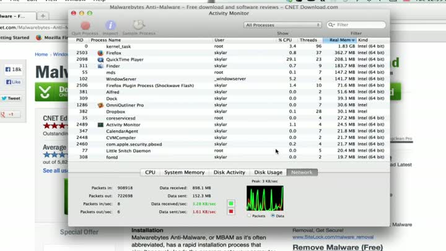
Task: Open the Home breadcrumb link
Action: pos(42,54)
